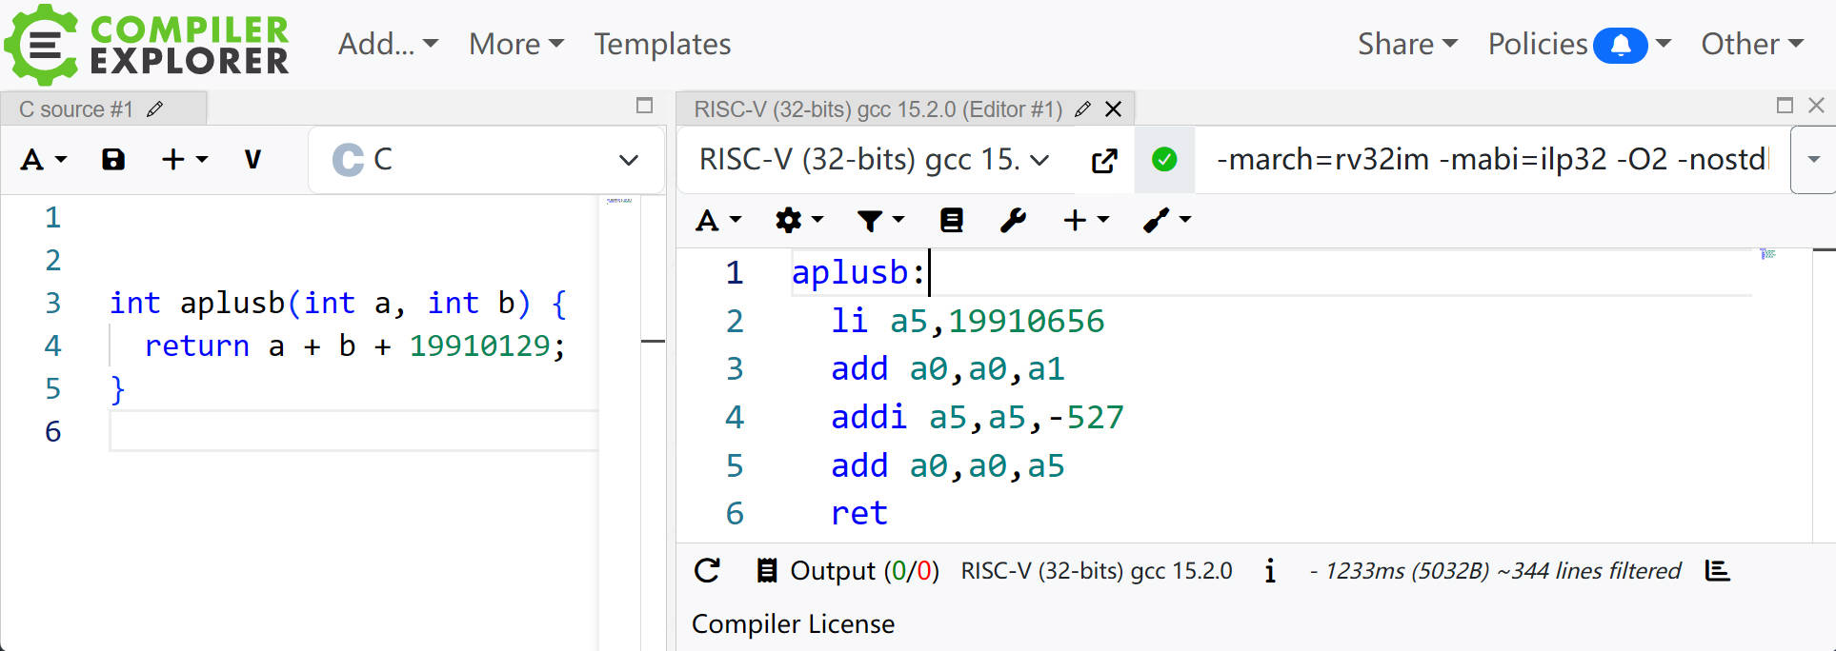
Task: Open libraries book icon
Action: [x=952, y=221]
